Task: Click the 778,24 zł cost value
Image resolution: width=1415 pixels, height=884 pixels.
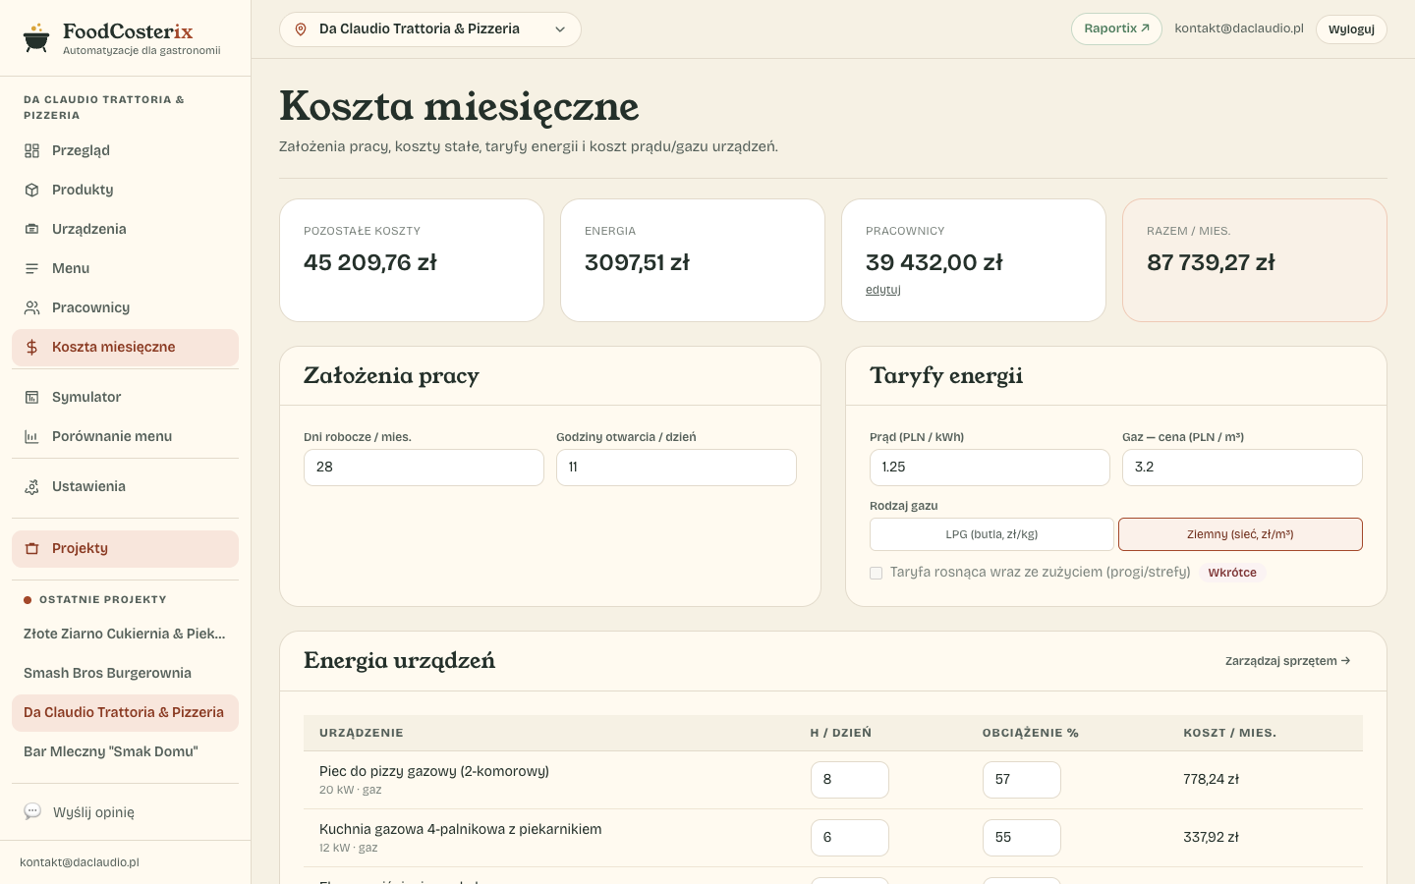Action: pyautogui.click(x=1211, y=779)
